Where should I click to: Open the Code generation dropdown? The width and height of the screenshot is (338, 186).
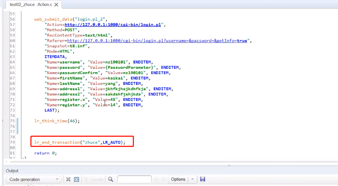coord(34,179)
